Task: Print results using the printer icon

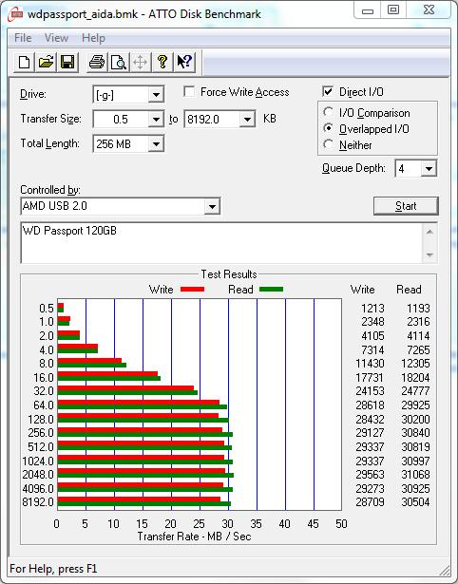Action: click(x=97, y=62)
